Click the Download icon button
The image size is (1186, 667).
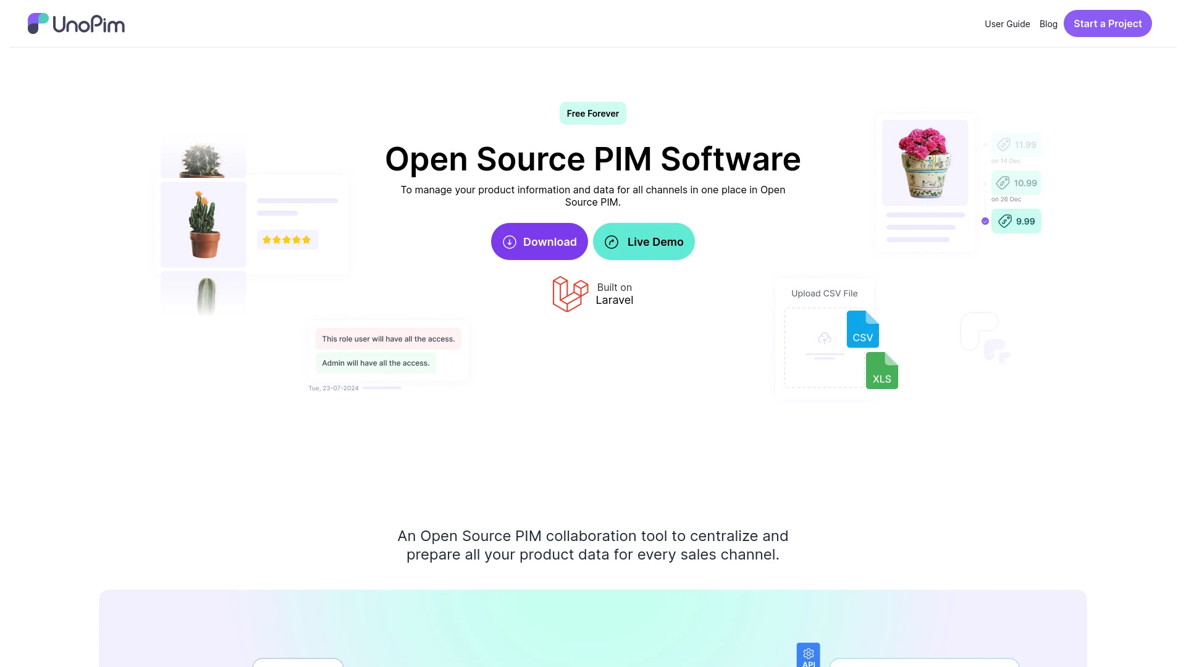[509, 241]
